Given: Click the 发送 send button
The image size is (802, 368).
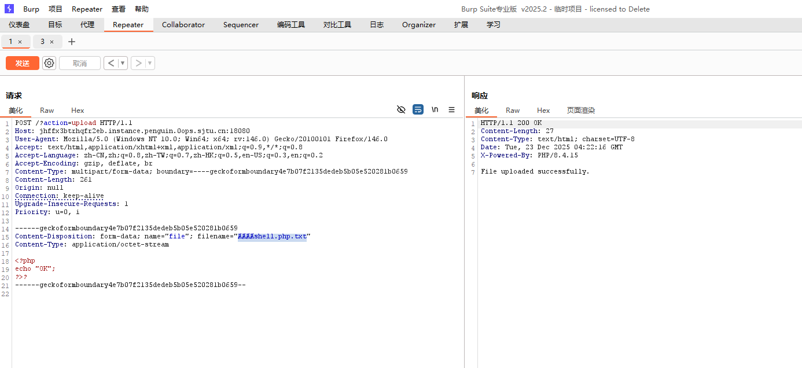Looking at the screenshot, I should click(23, 63).
